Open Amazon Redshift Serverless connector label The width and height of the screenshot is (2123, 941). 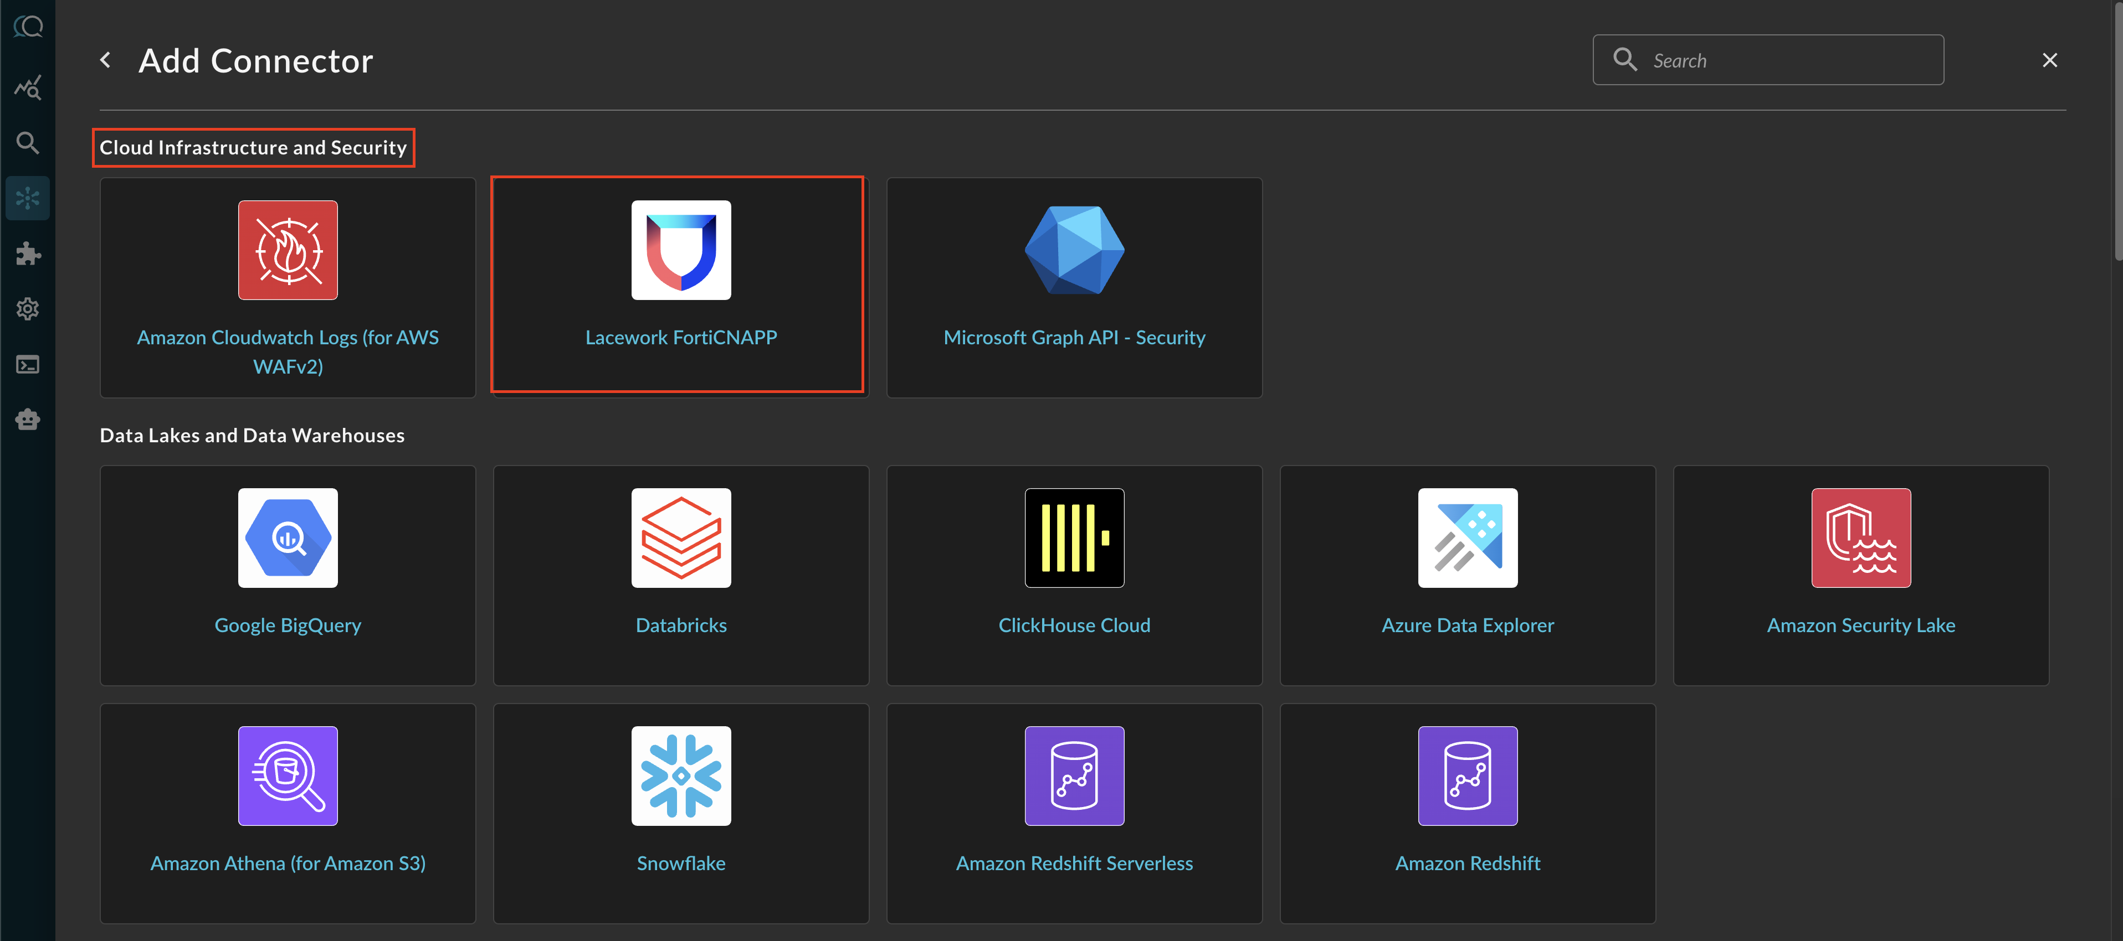pyautogui.click(x=1074, y=864)
